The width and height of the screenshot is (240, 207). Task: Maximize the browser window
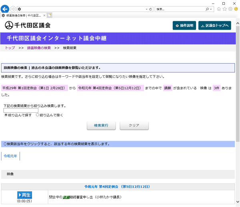224,4
